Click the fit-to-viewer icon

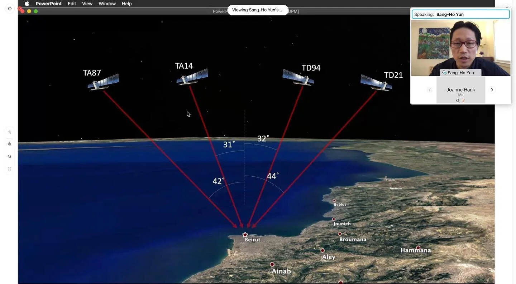pos(10,169)
